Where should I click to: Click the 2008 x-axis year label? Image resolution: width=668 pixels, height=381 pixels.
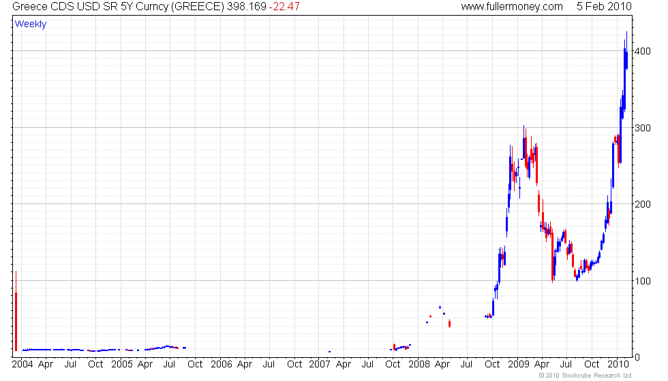coord(419,365)
